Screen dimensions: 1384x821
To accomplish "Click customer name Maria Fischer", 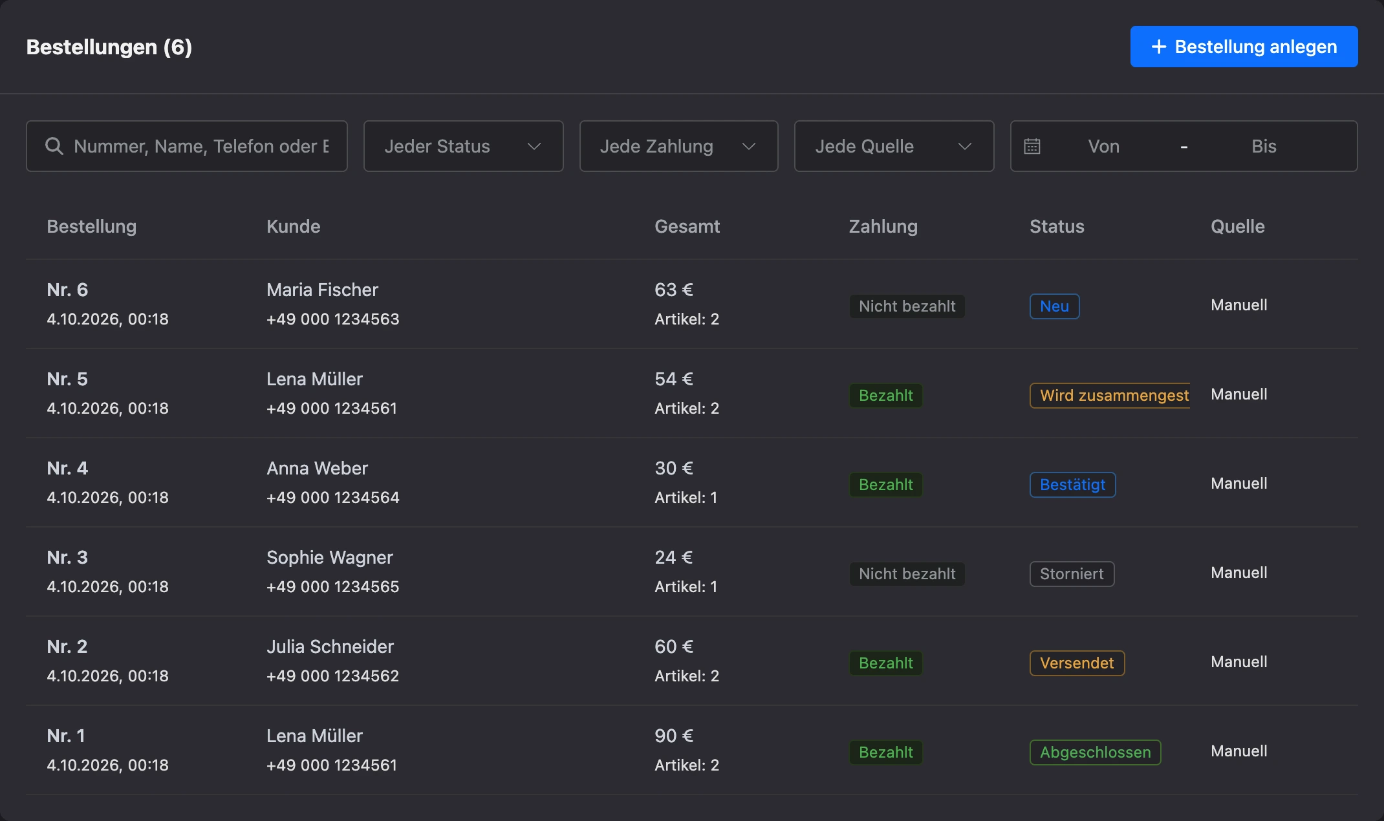I will coord(322,290).
